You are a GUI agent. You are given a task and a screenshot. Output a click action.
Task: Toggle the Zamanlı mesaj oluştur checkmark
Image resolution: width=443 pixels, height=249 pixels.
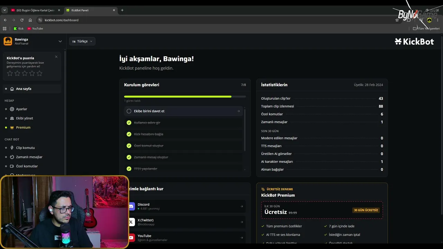[x=129, y=157]
